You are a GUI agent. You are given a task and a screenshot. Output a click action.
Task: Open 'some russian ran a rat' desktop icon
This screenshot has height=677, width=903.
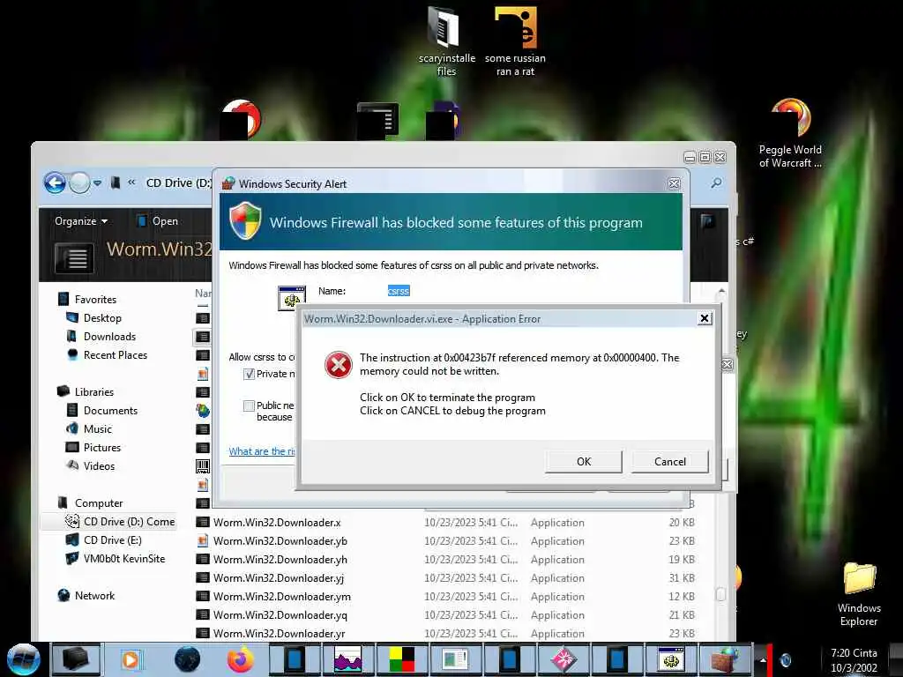pos(515,41)
